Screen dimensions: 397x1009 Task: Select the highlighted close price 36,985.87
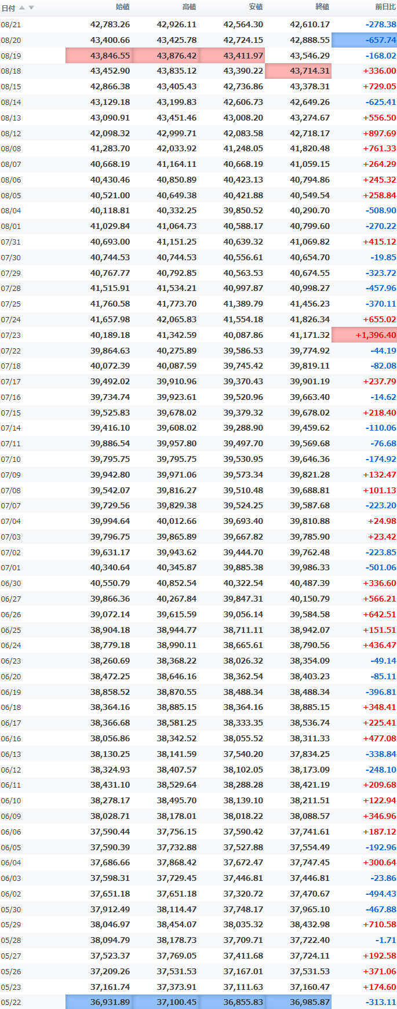click(x=298, y=1002)
